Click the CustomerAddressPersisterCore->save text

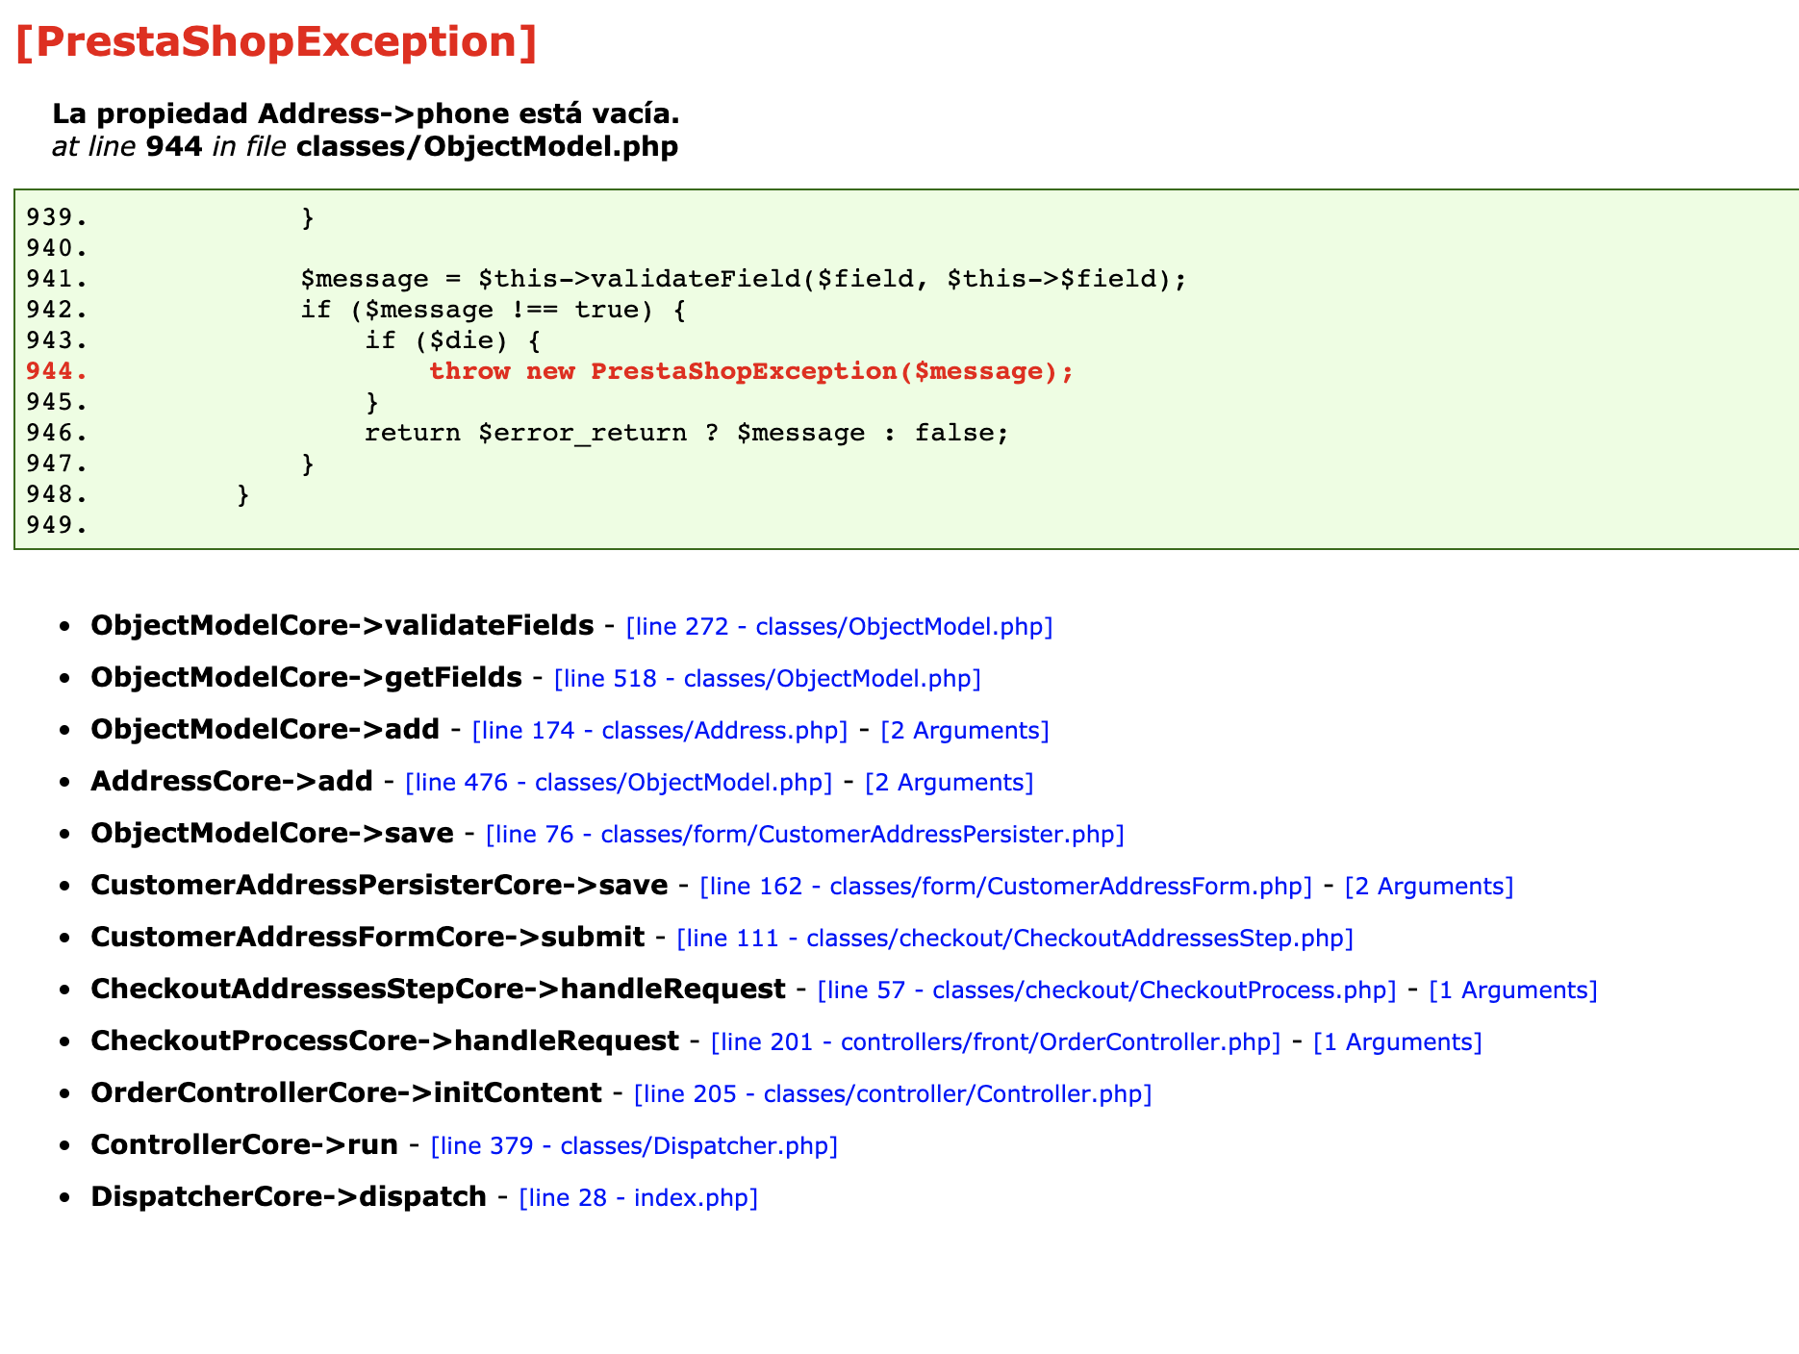(379, 886)
